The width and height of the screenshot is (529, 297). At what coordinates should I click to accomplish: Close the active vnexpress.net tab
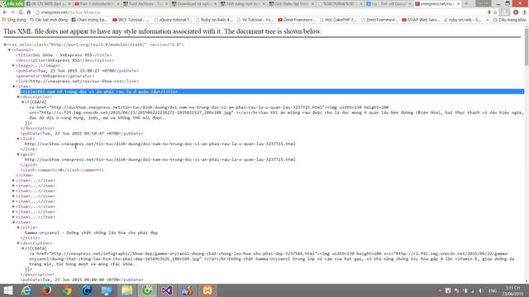pos(458,3)
